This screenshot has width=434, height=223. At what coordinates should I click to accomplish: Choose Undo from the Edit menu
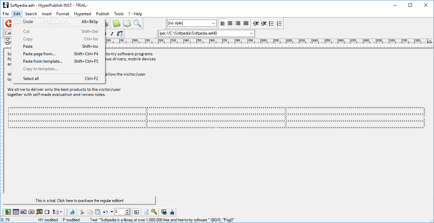coord(58,22)
